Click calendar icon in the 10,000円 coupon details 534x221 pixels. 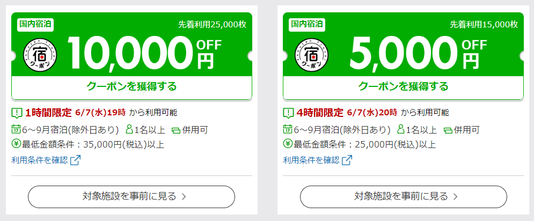(16, 129)
